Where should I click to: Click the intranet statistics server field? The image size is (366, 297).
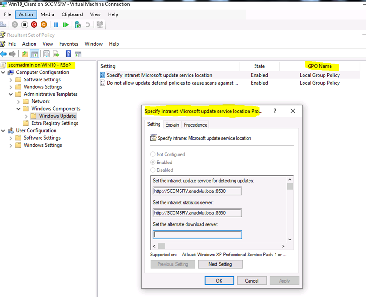(197, 213)
